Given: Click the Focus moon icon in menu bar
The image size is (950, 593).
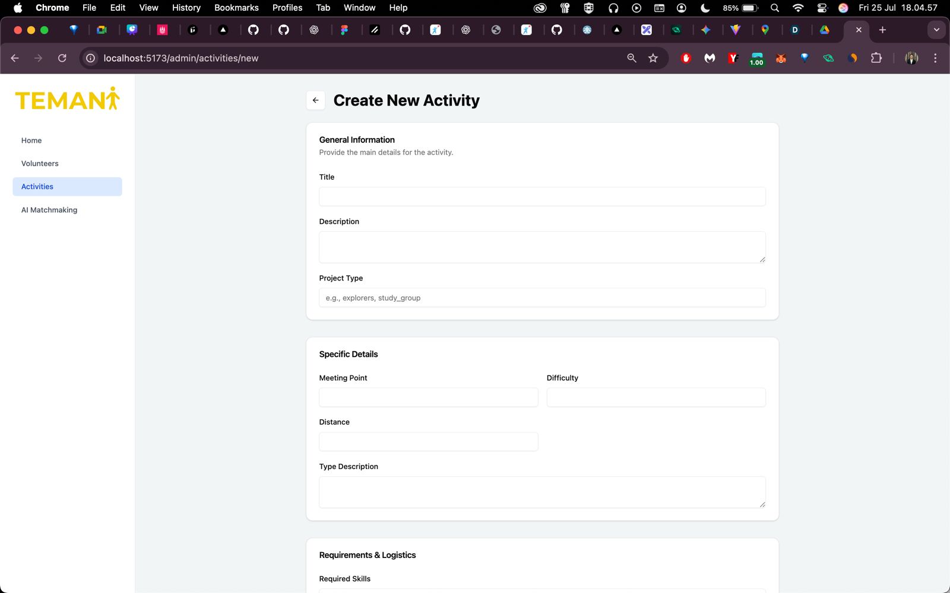Looking at the screenshot, I should click(705, 8).
